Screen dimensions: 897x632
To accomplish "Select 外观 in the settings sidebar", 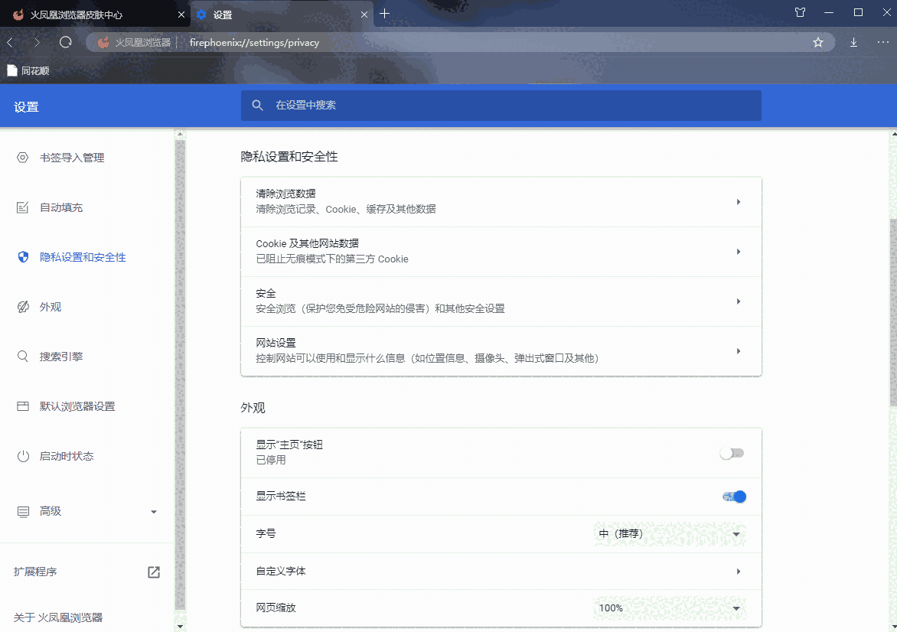I will [x=50, y=306].
